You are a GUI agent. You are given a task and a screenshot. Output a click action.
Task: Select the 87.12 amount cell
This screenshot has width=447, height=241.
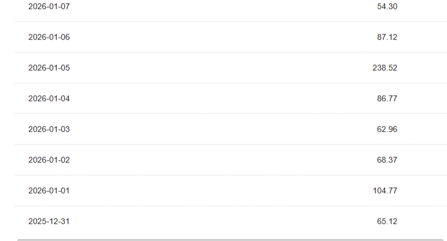click(x=387, y=37)
